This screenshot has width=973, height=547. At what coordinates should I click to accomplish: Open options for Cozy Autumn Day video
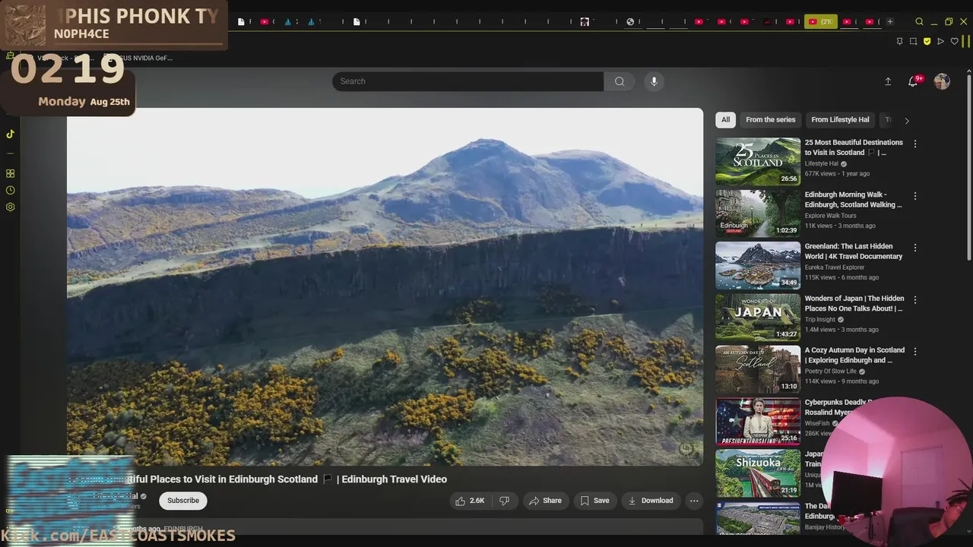pyautogui.click(x=915, y=352)
